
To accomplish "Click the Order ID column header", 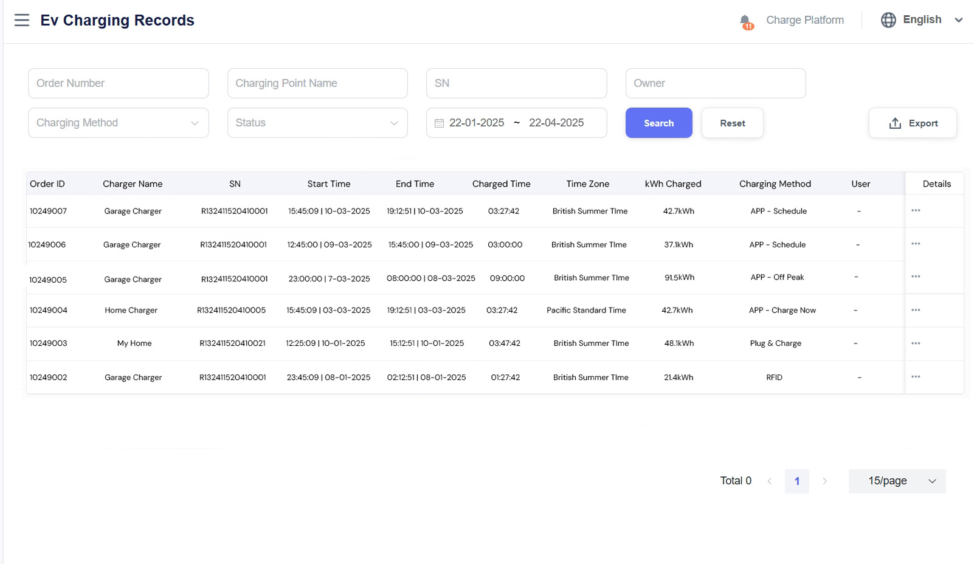I will 47,184.
